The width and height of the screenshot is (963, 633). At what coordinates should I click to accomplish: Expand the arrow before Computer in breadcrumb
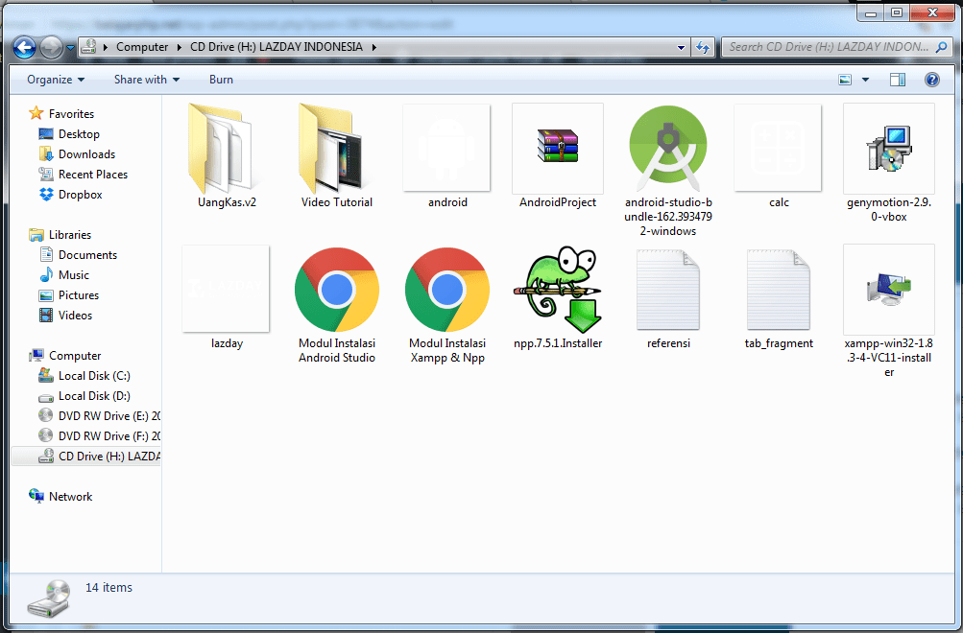pyautogui.click(x=105, y=47)
